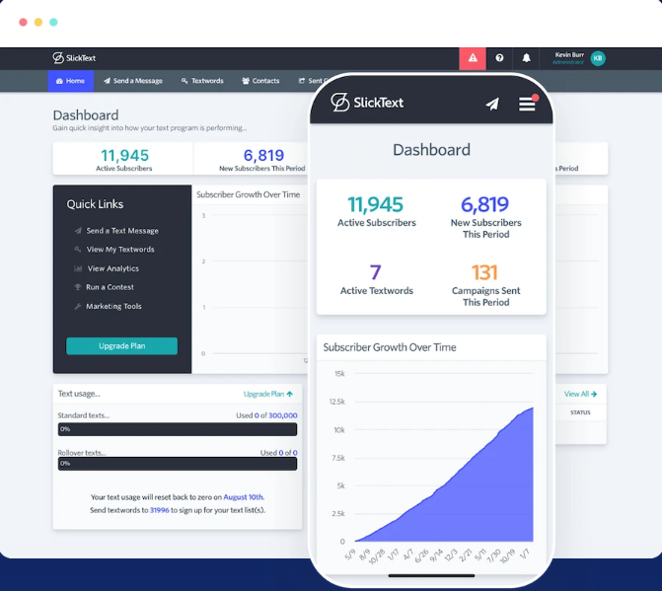Click View My Textwords quick link
This screenshot has height=591, width=662.
[x=120, y=249]
